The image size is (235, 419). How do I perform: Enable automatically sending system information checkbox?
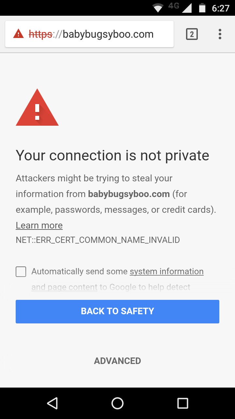(21, 272)
